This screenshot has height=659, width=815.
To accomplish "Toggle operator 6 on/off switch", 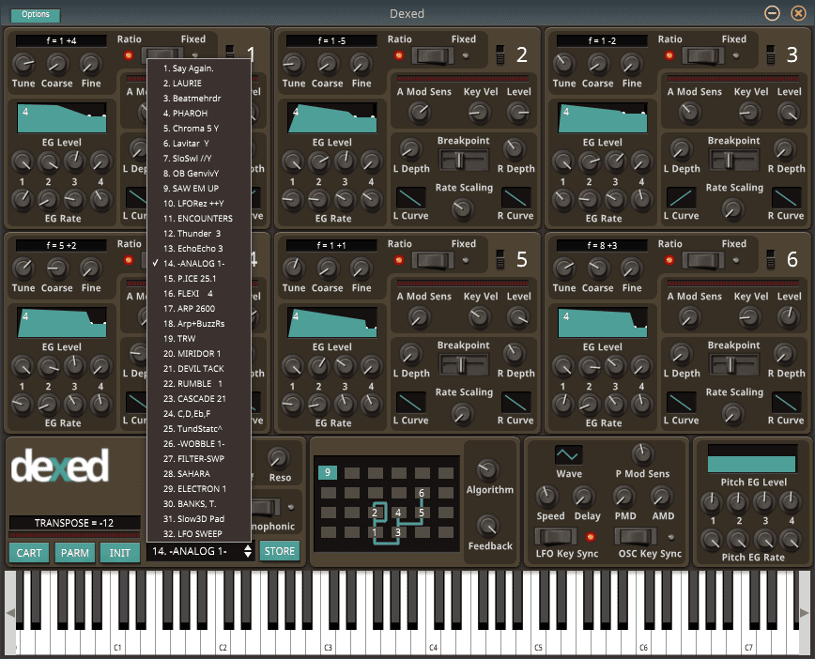I will click(770, 260).
